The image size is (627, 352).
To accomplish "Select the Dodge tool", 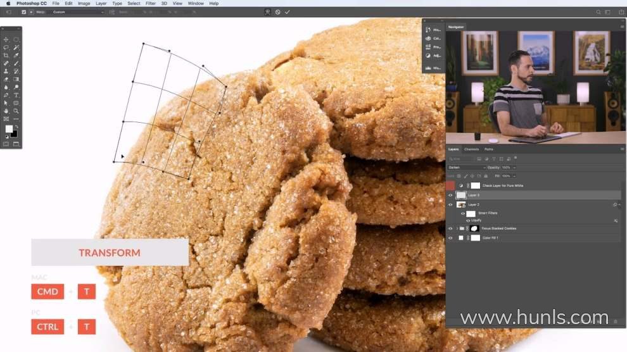I will coord(16,87).
